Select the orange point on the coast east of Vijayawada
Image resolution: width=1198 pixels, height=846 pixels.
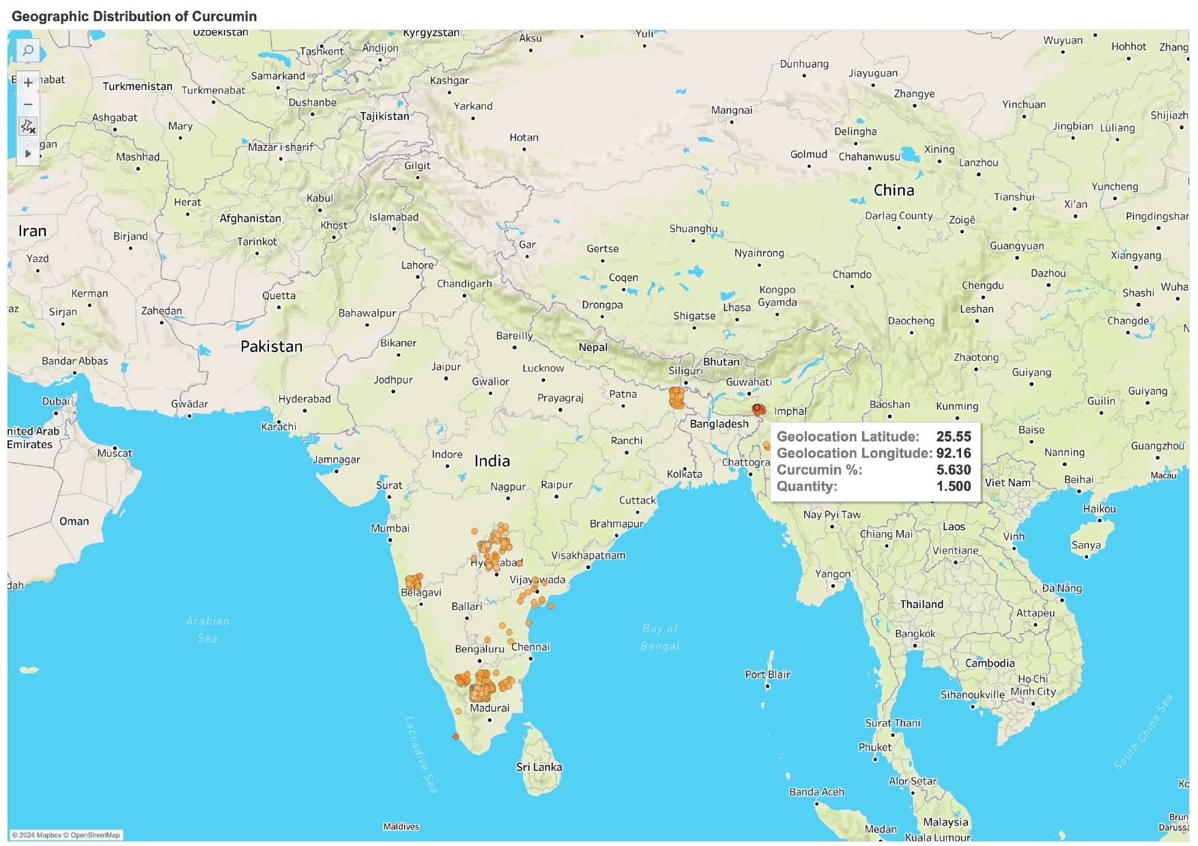point(552,606)
